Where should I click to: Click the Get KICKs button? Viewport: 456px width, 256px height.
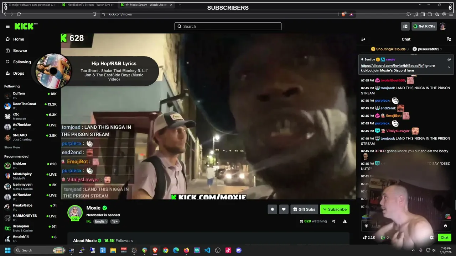tap(424, 26)
